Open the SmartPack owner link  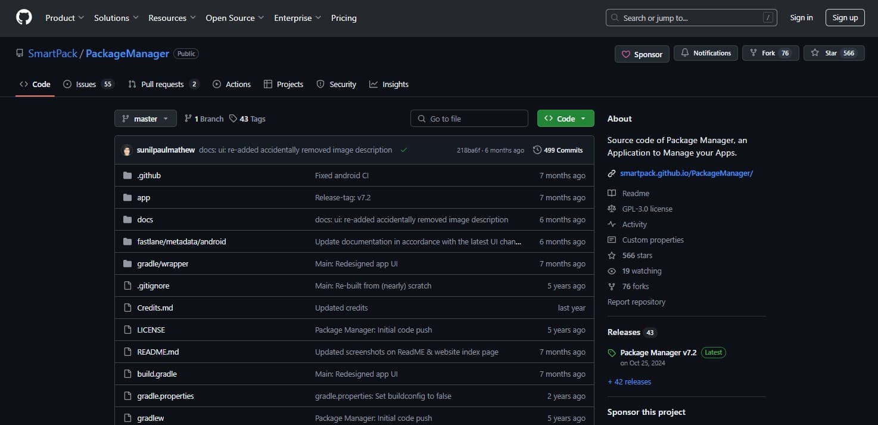52,53
